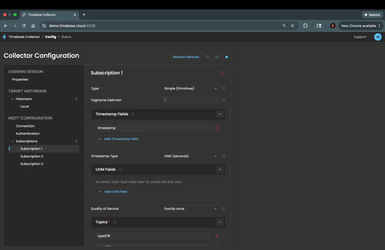
Task: Delete Subscription 1 with the trash icon
Action: [x=222, y=73]
